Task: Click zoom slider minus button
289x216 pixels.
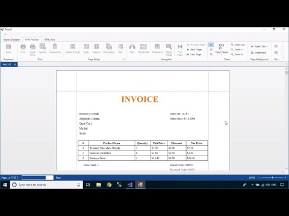Action: (259, 178)
